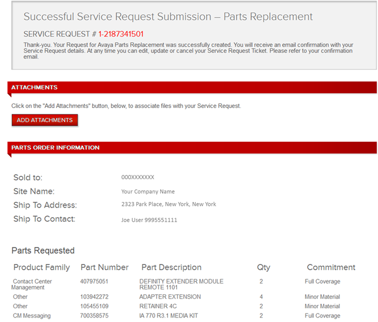Click the IA 770 R3.1 MEDIA KIT description
Image resolution: width=378 pixels, height=322 pixels.
[x=169, y=316]
